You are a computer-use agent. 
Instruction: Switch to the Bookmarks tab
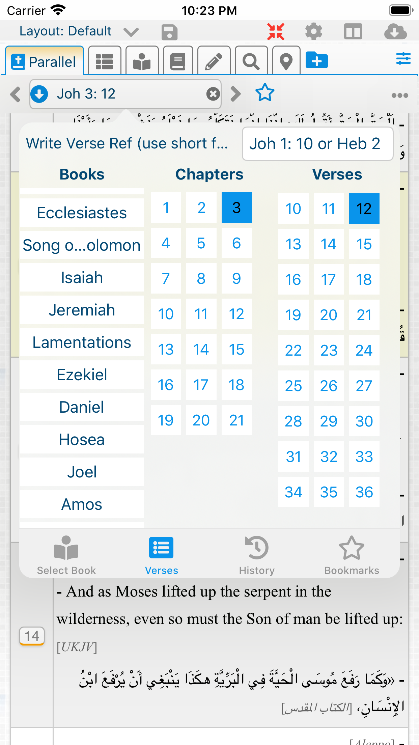pyautogui.click(x=352, y=555)
